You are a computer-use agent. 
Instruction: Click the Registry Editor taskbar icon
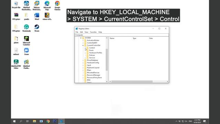pos(62,121)
